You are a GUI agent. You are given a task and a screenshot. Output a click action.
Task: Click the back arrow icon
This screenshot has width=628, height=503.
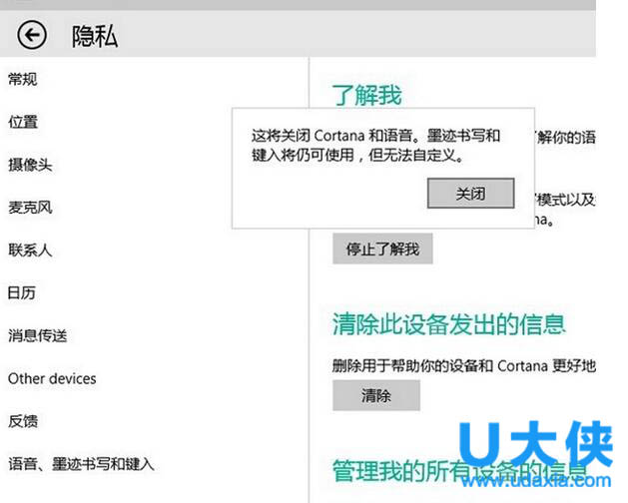[32, 37]
